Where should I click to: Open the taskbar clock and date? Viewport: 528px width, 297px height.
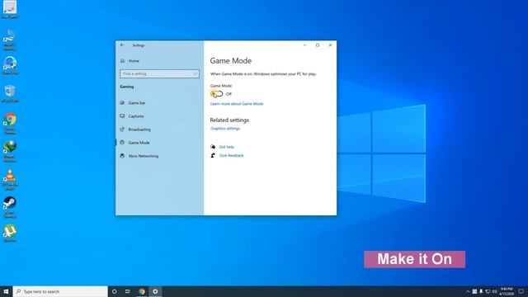pyautogui.click(x=506, y=291)
